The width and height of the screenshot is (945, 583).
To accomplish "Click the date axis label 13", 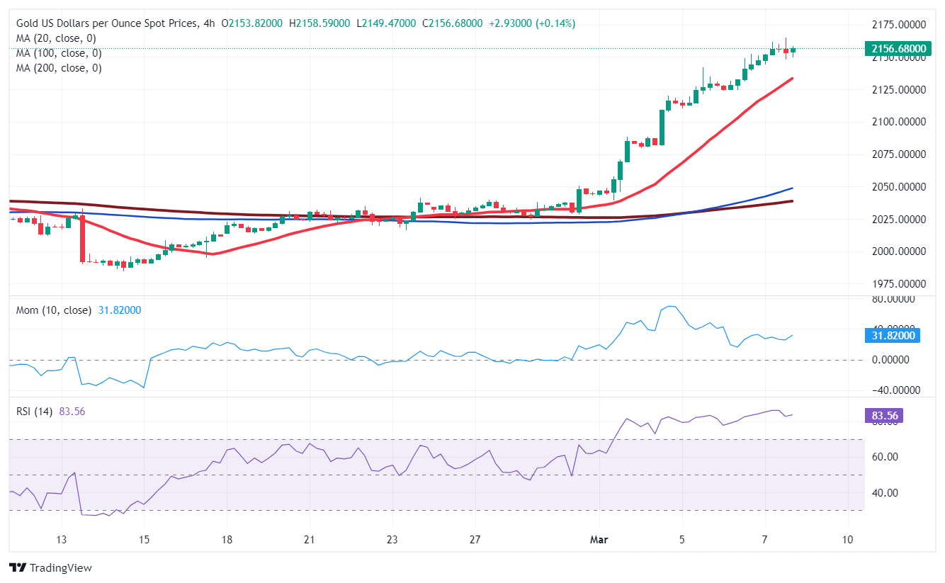I will pos(62,540).
